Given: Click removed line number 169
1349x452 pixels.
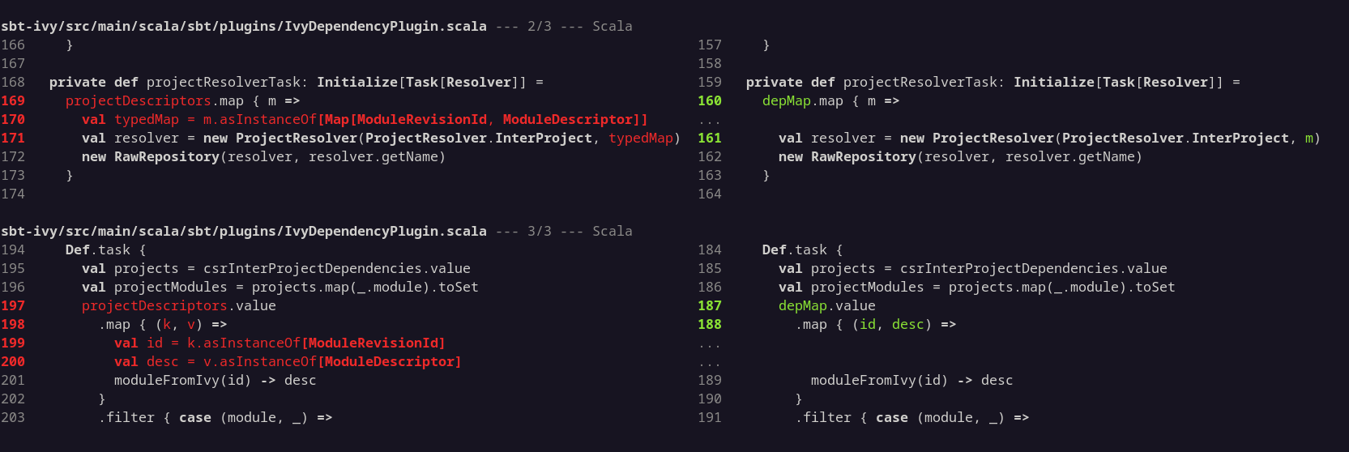Looking at the screenshot, I should (13, 100).
